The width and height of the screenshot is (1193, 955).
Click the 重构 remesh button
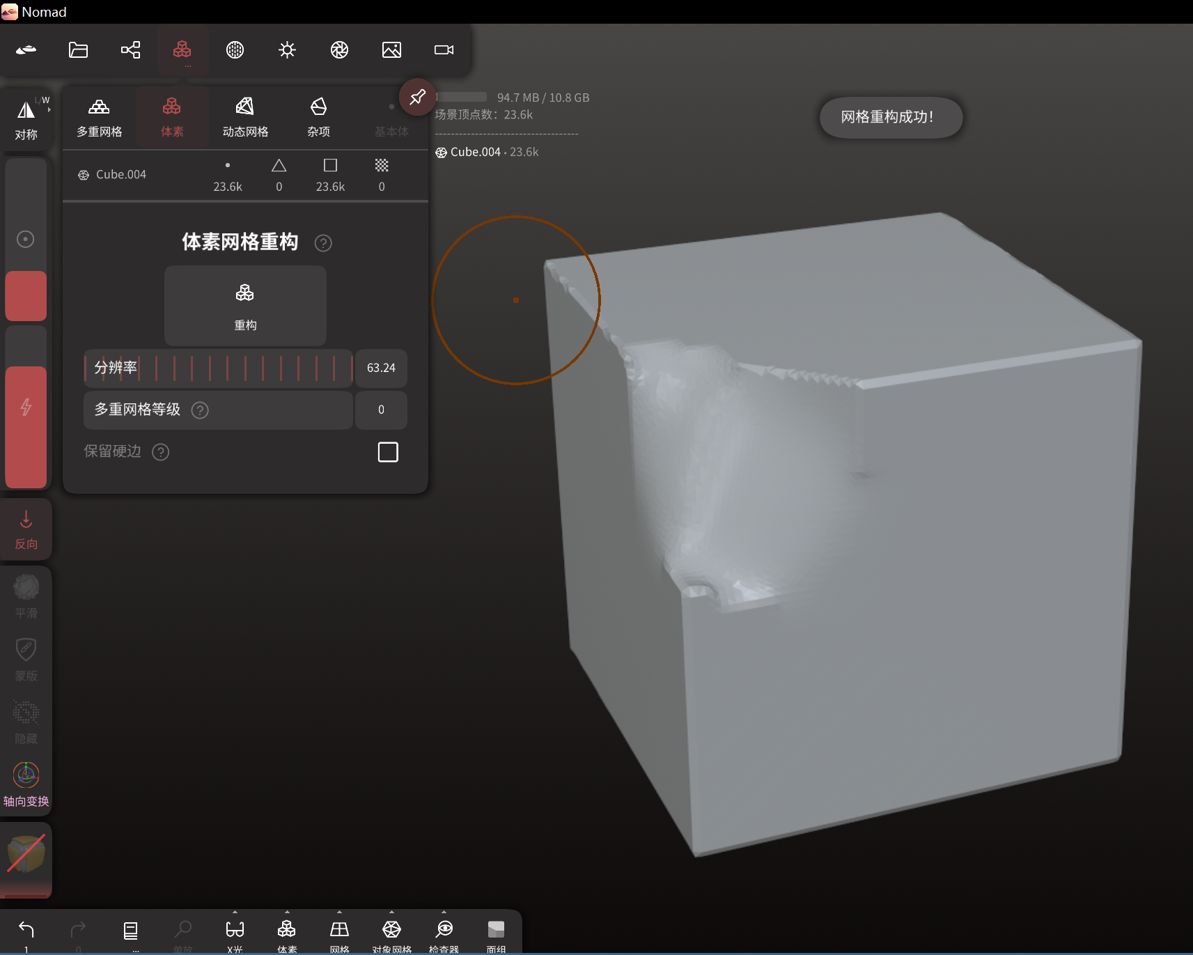pyautogui.click(x=245, y=306)
